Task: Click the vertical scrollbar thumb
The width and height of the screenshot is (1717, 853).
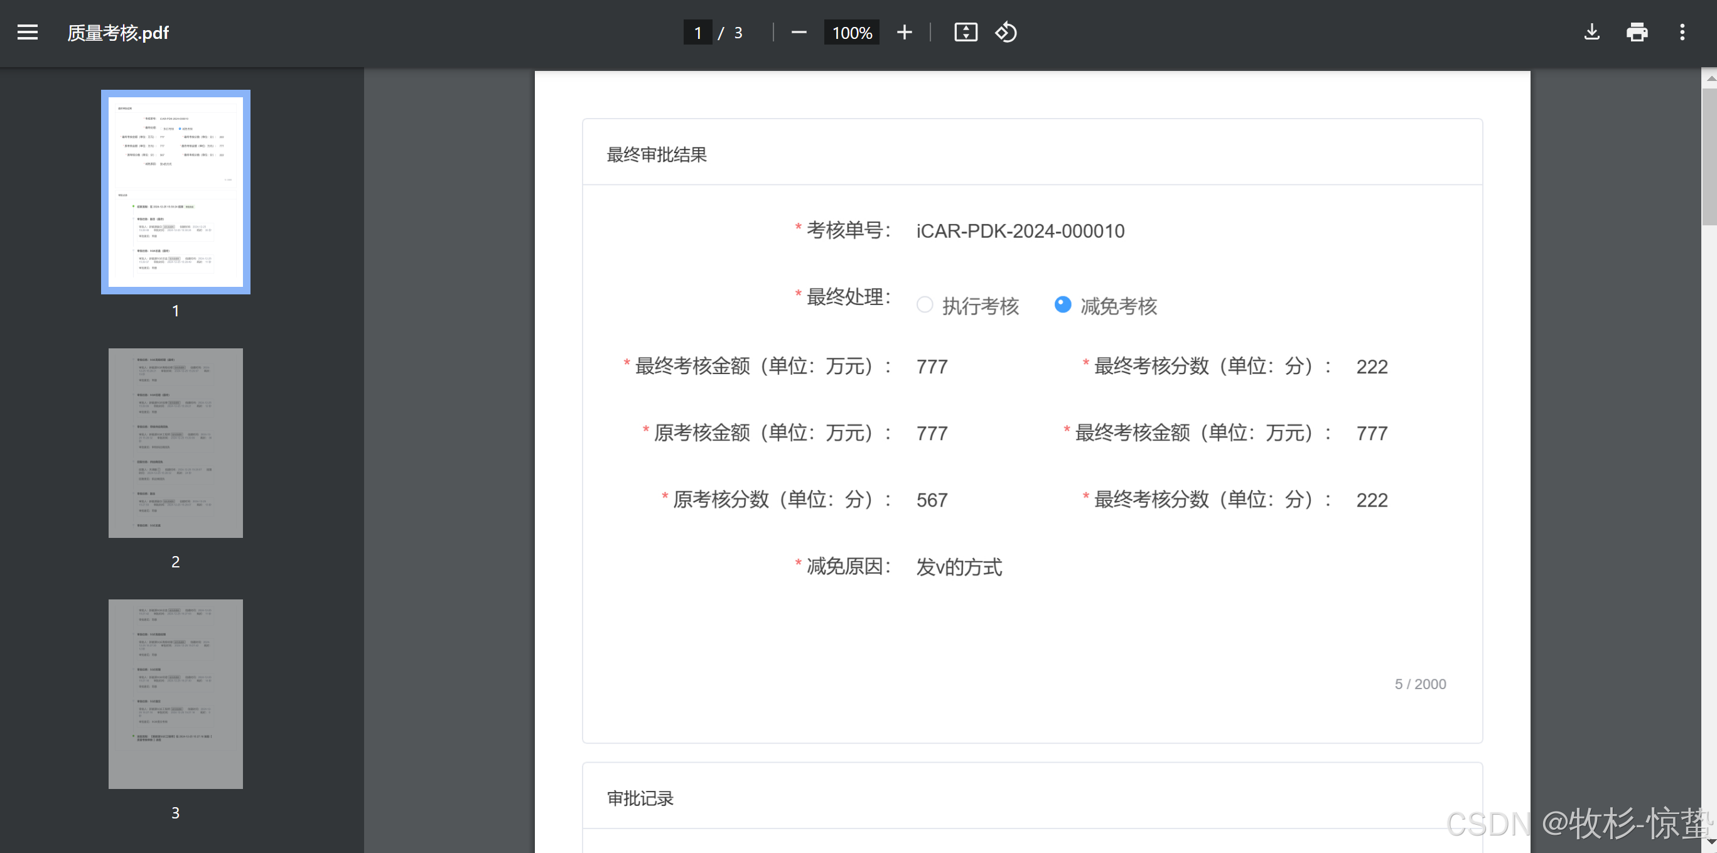Action: click(1709, 157)
